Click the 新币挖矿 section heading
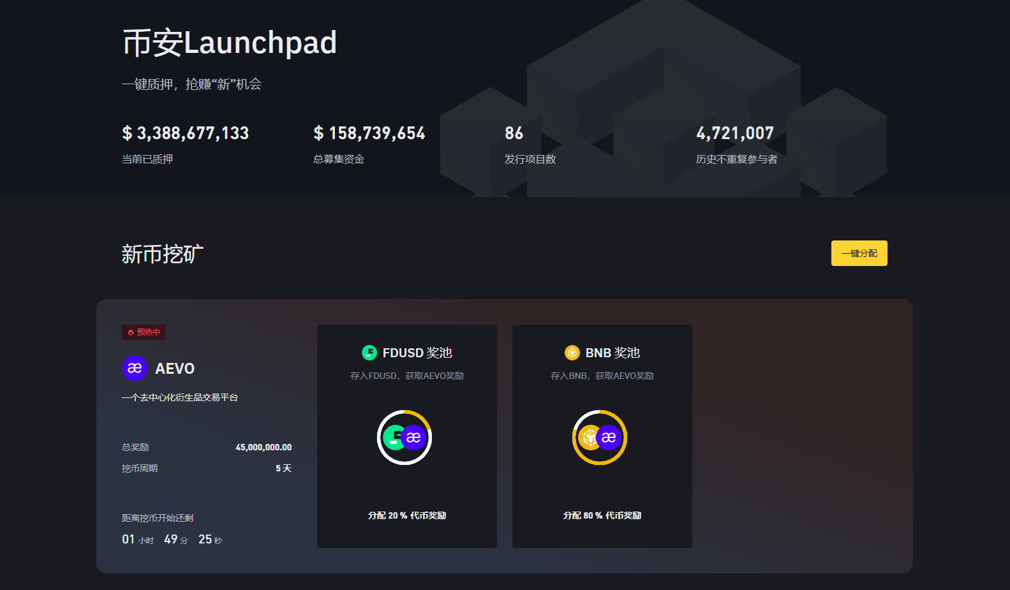 (163, 254)
